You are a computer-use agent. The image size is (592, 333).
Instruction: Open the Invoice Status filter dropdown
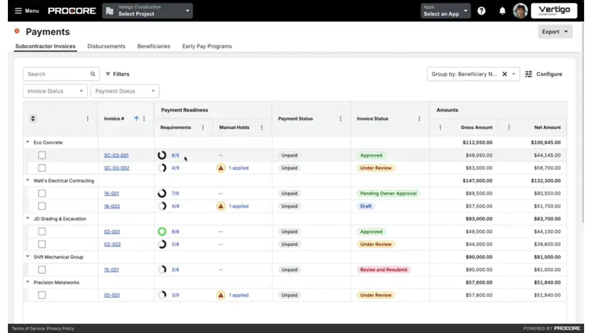pos(55,91)
